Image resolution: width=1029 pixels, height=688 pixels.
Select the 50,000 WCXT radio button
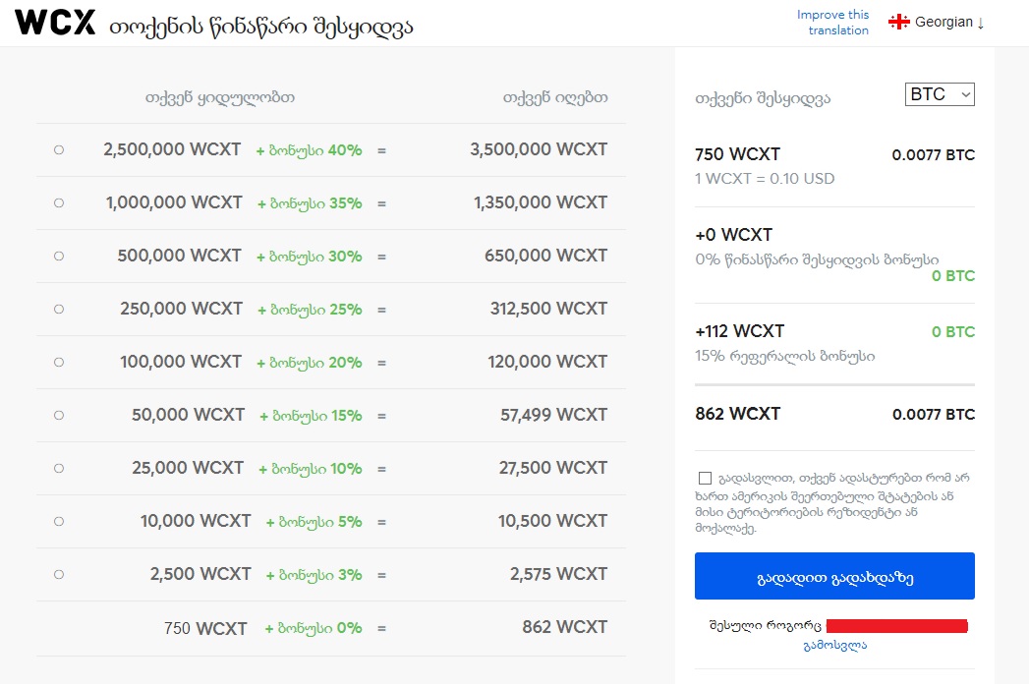pos(59,416)
